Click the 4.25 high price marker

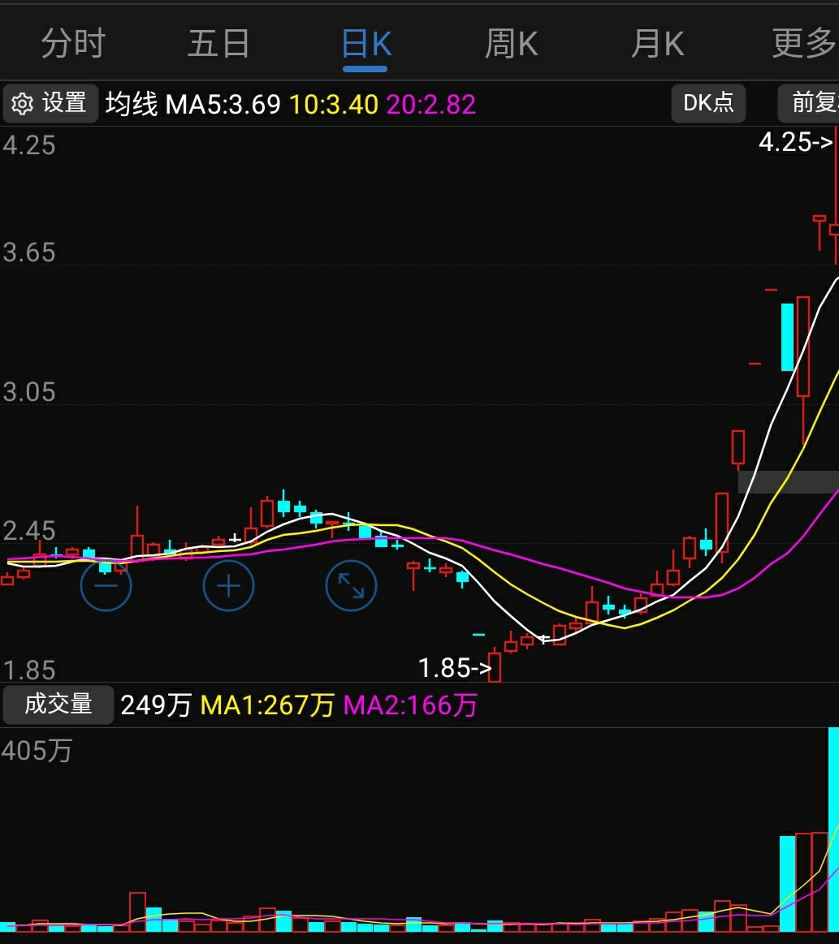(794, 143)
